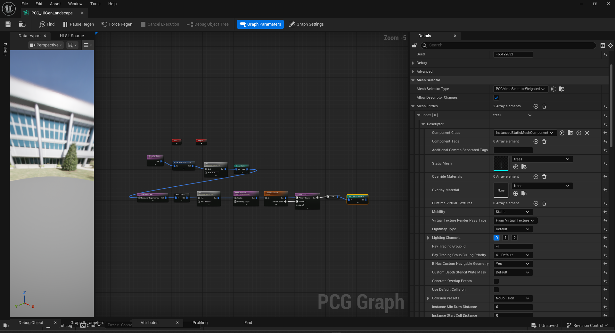Viewport: 615px width, 333px height.
Task: Switch to HLSL Source tab
Action: (72, 36)
